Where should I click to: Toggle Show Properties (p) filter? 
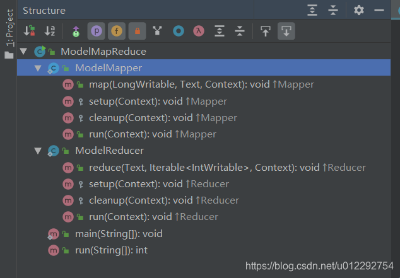(96, 31)
